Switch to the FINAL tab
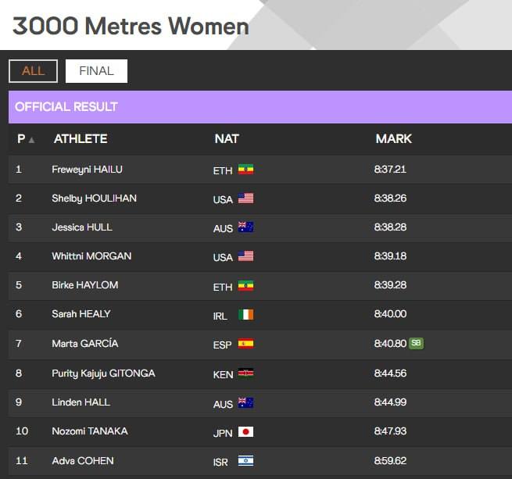Screen dimensions: 512x479 click(x=96, y=71)
